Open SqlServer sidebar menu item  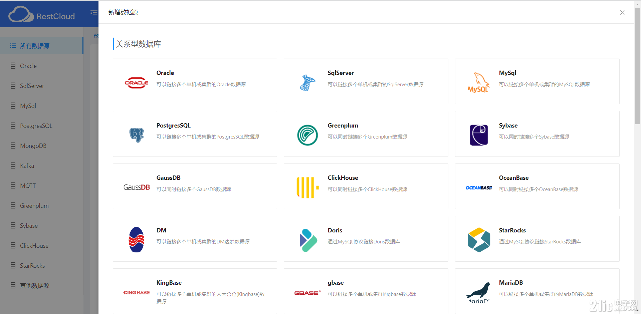click(x=41, y=86)
